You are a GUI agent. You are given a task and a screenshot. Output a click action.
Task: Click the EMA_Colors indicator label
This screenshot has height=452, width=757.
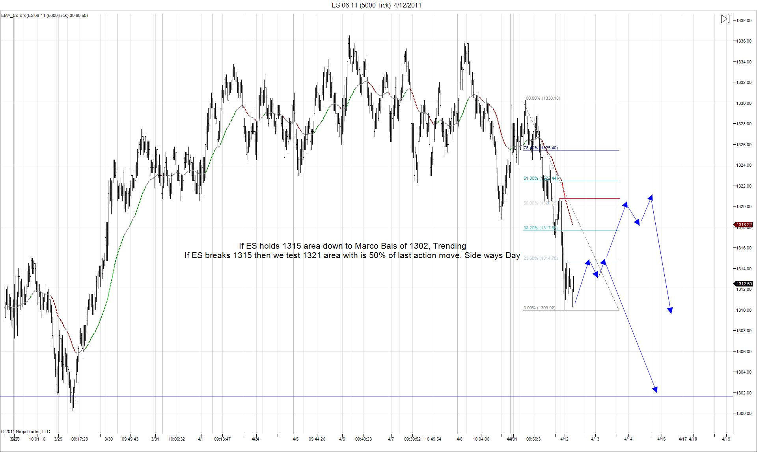(45, 15)
